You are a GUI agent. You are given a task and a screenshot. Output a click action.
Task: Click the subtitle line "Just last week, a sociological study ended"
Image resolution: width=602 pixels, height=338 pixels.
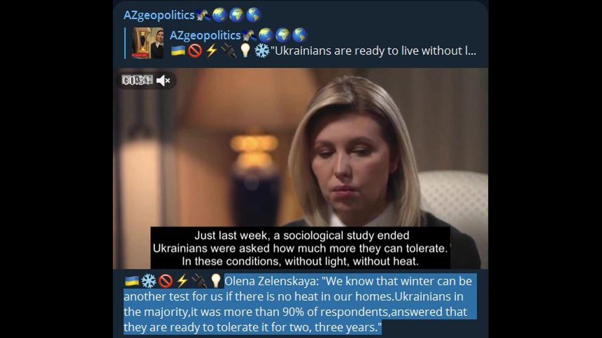click(301, 235)
